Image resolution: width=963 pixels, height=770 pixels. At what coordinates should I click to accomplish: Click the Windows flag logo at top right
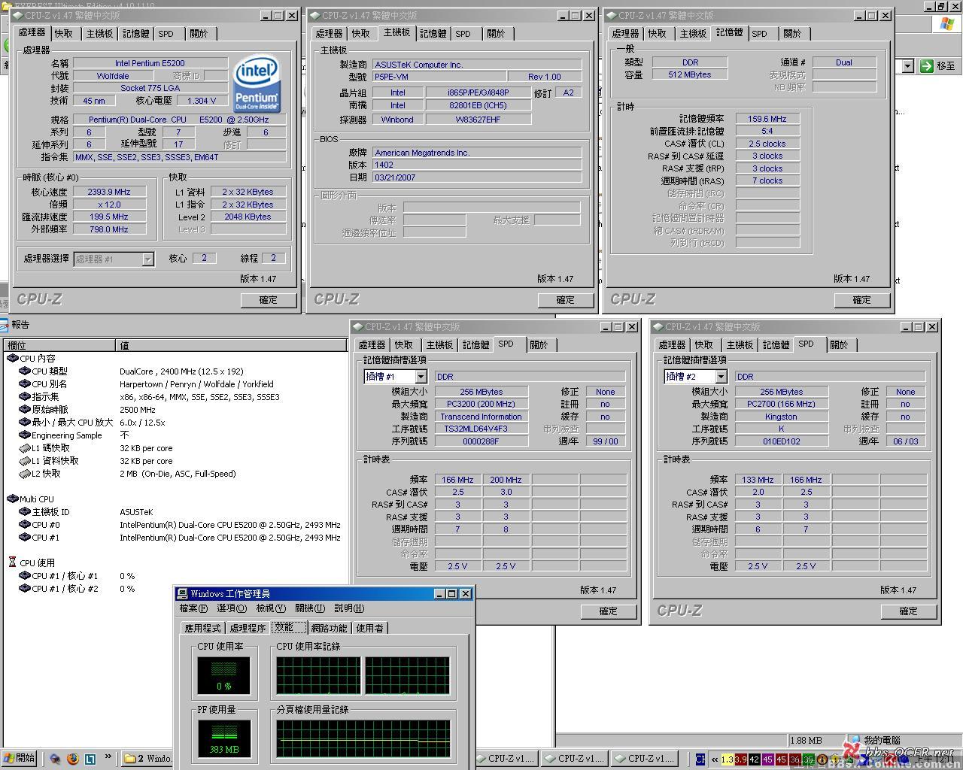[946, 24]
